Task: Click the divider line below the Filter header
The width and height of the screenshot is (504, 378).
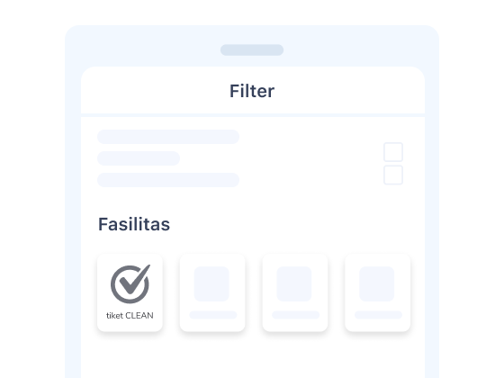Action: [x=253, y=115]
